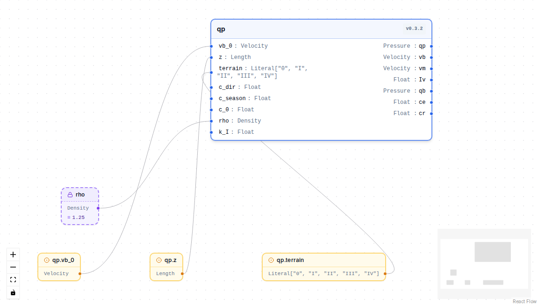Select the terrain Literal input row
538x306 pixels.
coord(263,72)
